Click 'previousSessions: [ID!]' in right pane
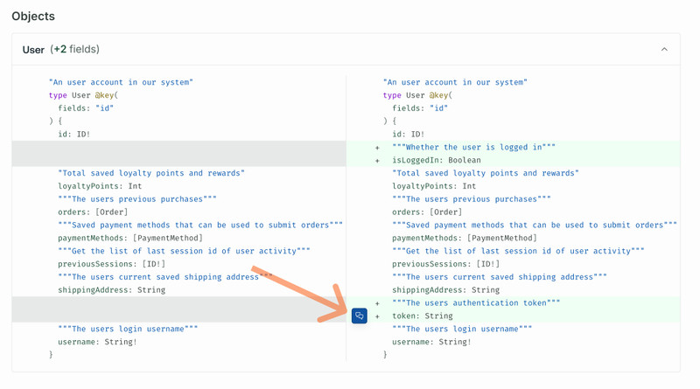700x389 pixels. pyautogui.click(x=446, y=264)
